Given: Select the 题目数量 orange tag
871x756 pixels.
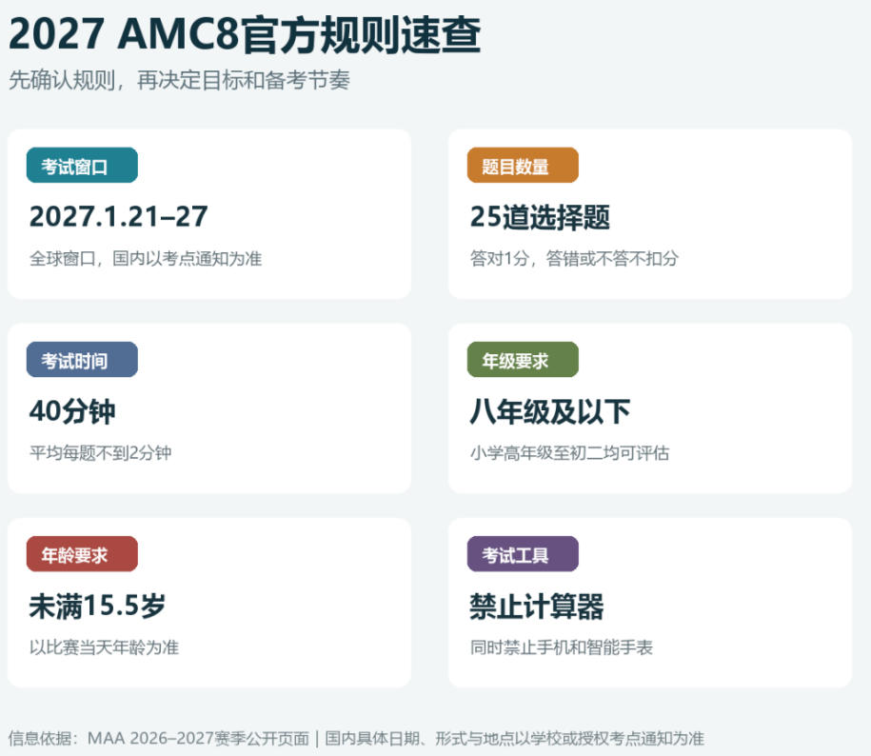Looking at the screenshot, I should coord(523,165).
